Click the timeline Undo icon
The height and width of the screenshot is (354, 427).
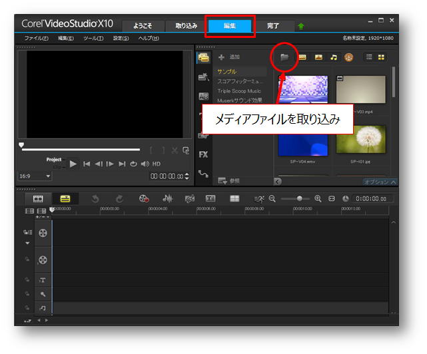pyautogui.click(x=95, y=199)
